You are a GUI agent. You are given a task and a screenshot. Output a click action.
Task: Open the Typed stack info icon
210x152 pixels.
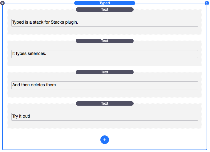coord(207,3)
